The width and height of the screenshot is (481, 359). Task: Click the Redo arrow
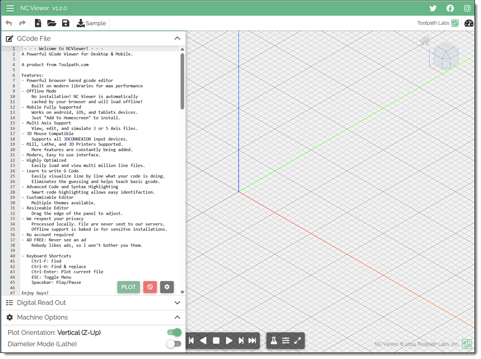pyautogui.click(x=22, y=23)
